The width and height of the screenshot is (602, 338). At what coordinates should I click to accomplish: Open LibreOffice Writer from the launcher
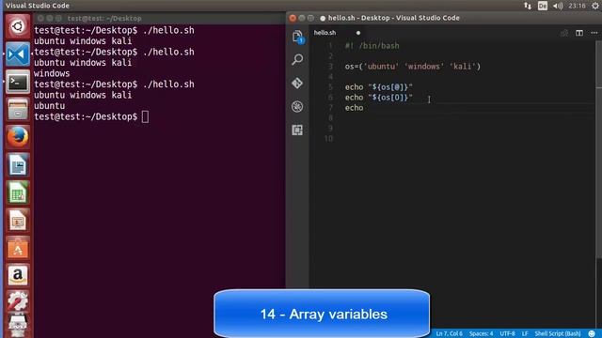pos(17,165)
